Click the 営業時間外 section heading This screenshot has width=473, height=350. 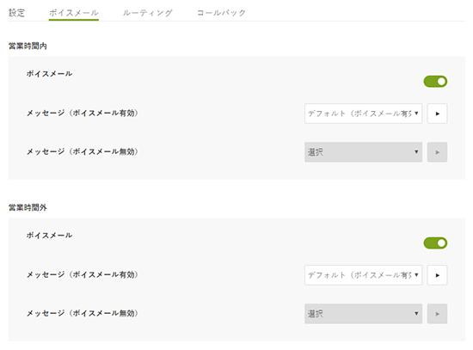pyautogui.click(x=28, y=207)
